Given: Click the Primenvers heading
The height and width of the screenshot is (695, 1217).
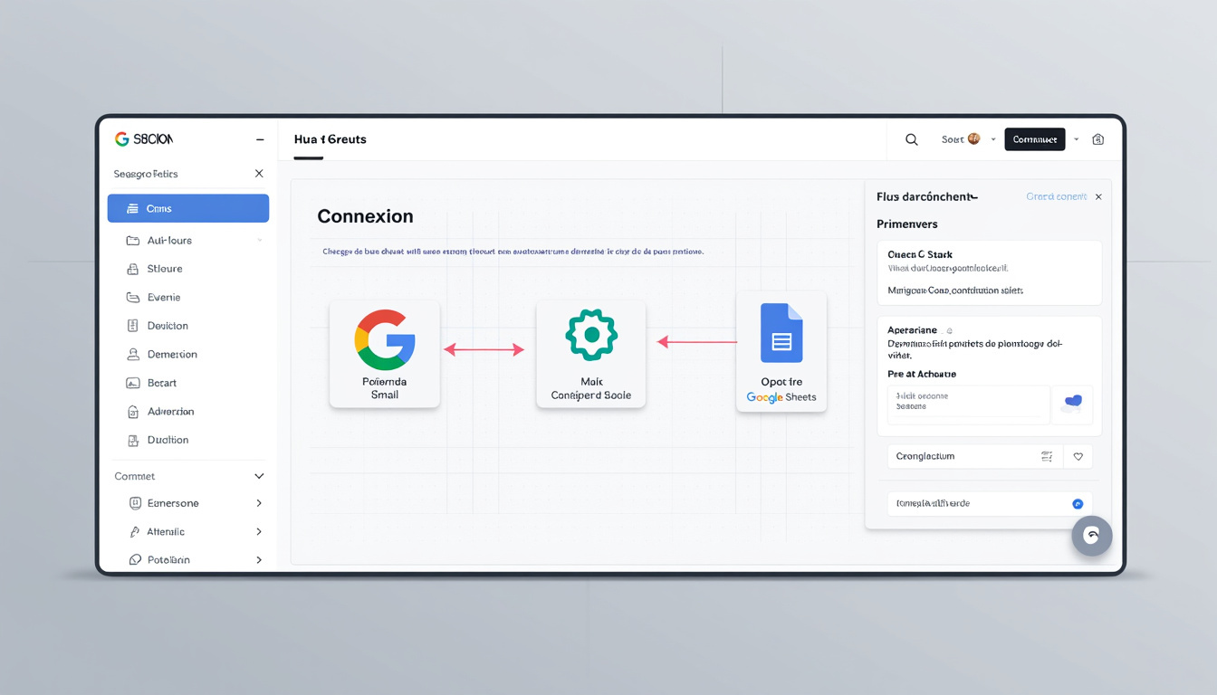Looking at the screenshot, I should click(x=907, y=224).
